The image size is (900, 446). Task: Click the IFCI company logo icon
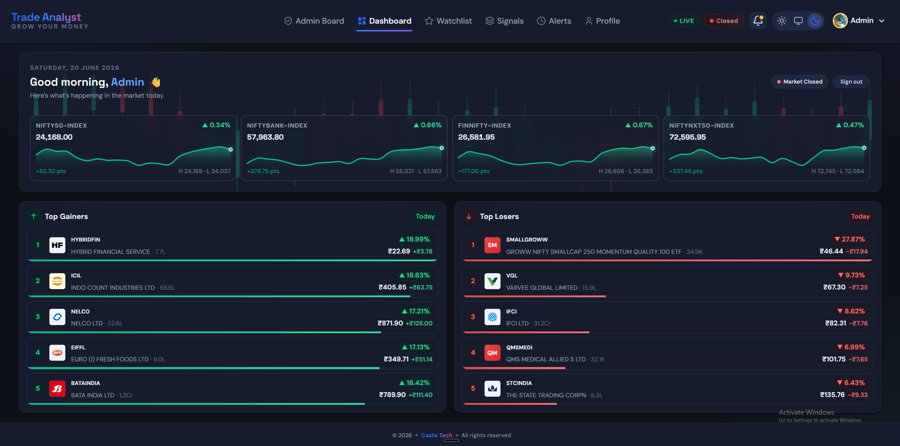[x=492, y=317]
